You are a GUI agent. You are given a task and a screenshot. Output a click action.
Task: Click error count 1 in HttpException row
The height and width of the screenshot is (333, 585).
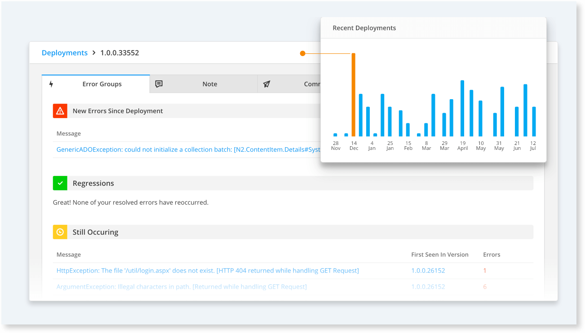[x=485, y=271]
